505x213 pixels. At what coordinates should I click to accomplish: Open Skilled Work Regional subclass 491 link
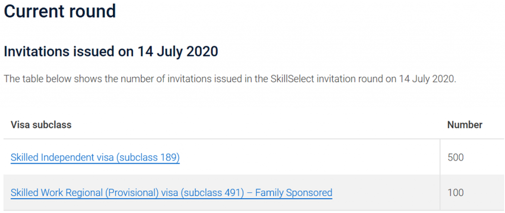[x=171, y=192]
